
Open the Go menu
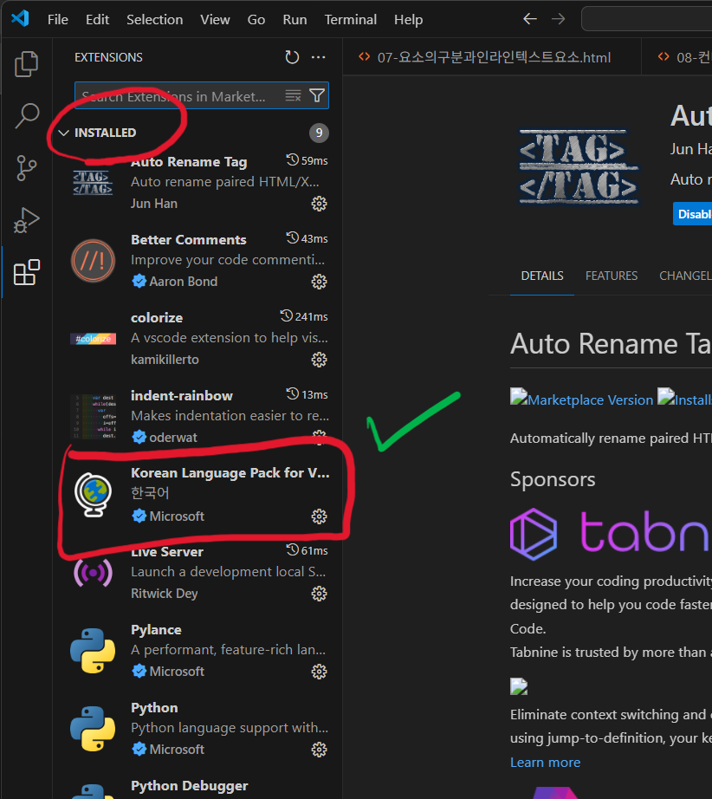(x=256, y=19)
